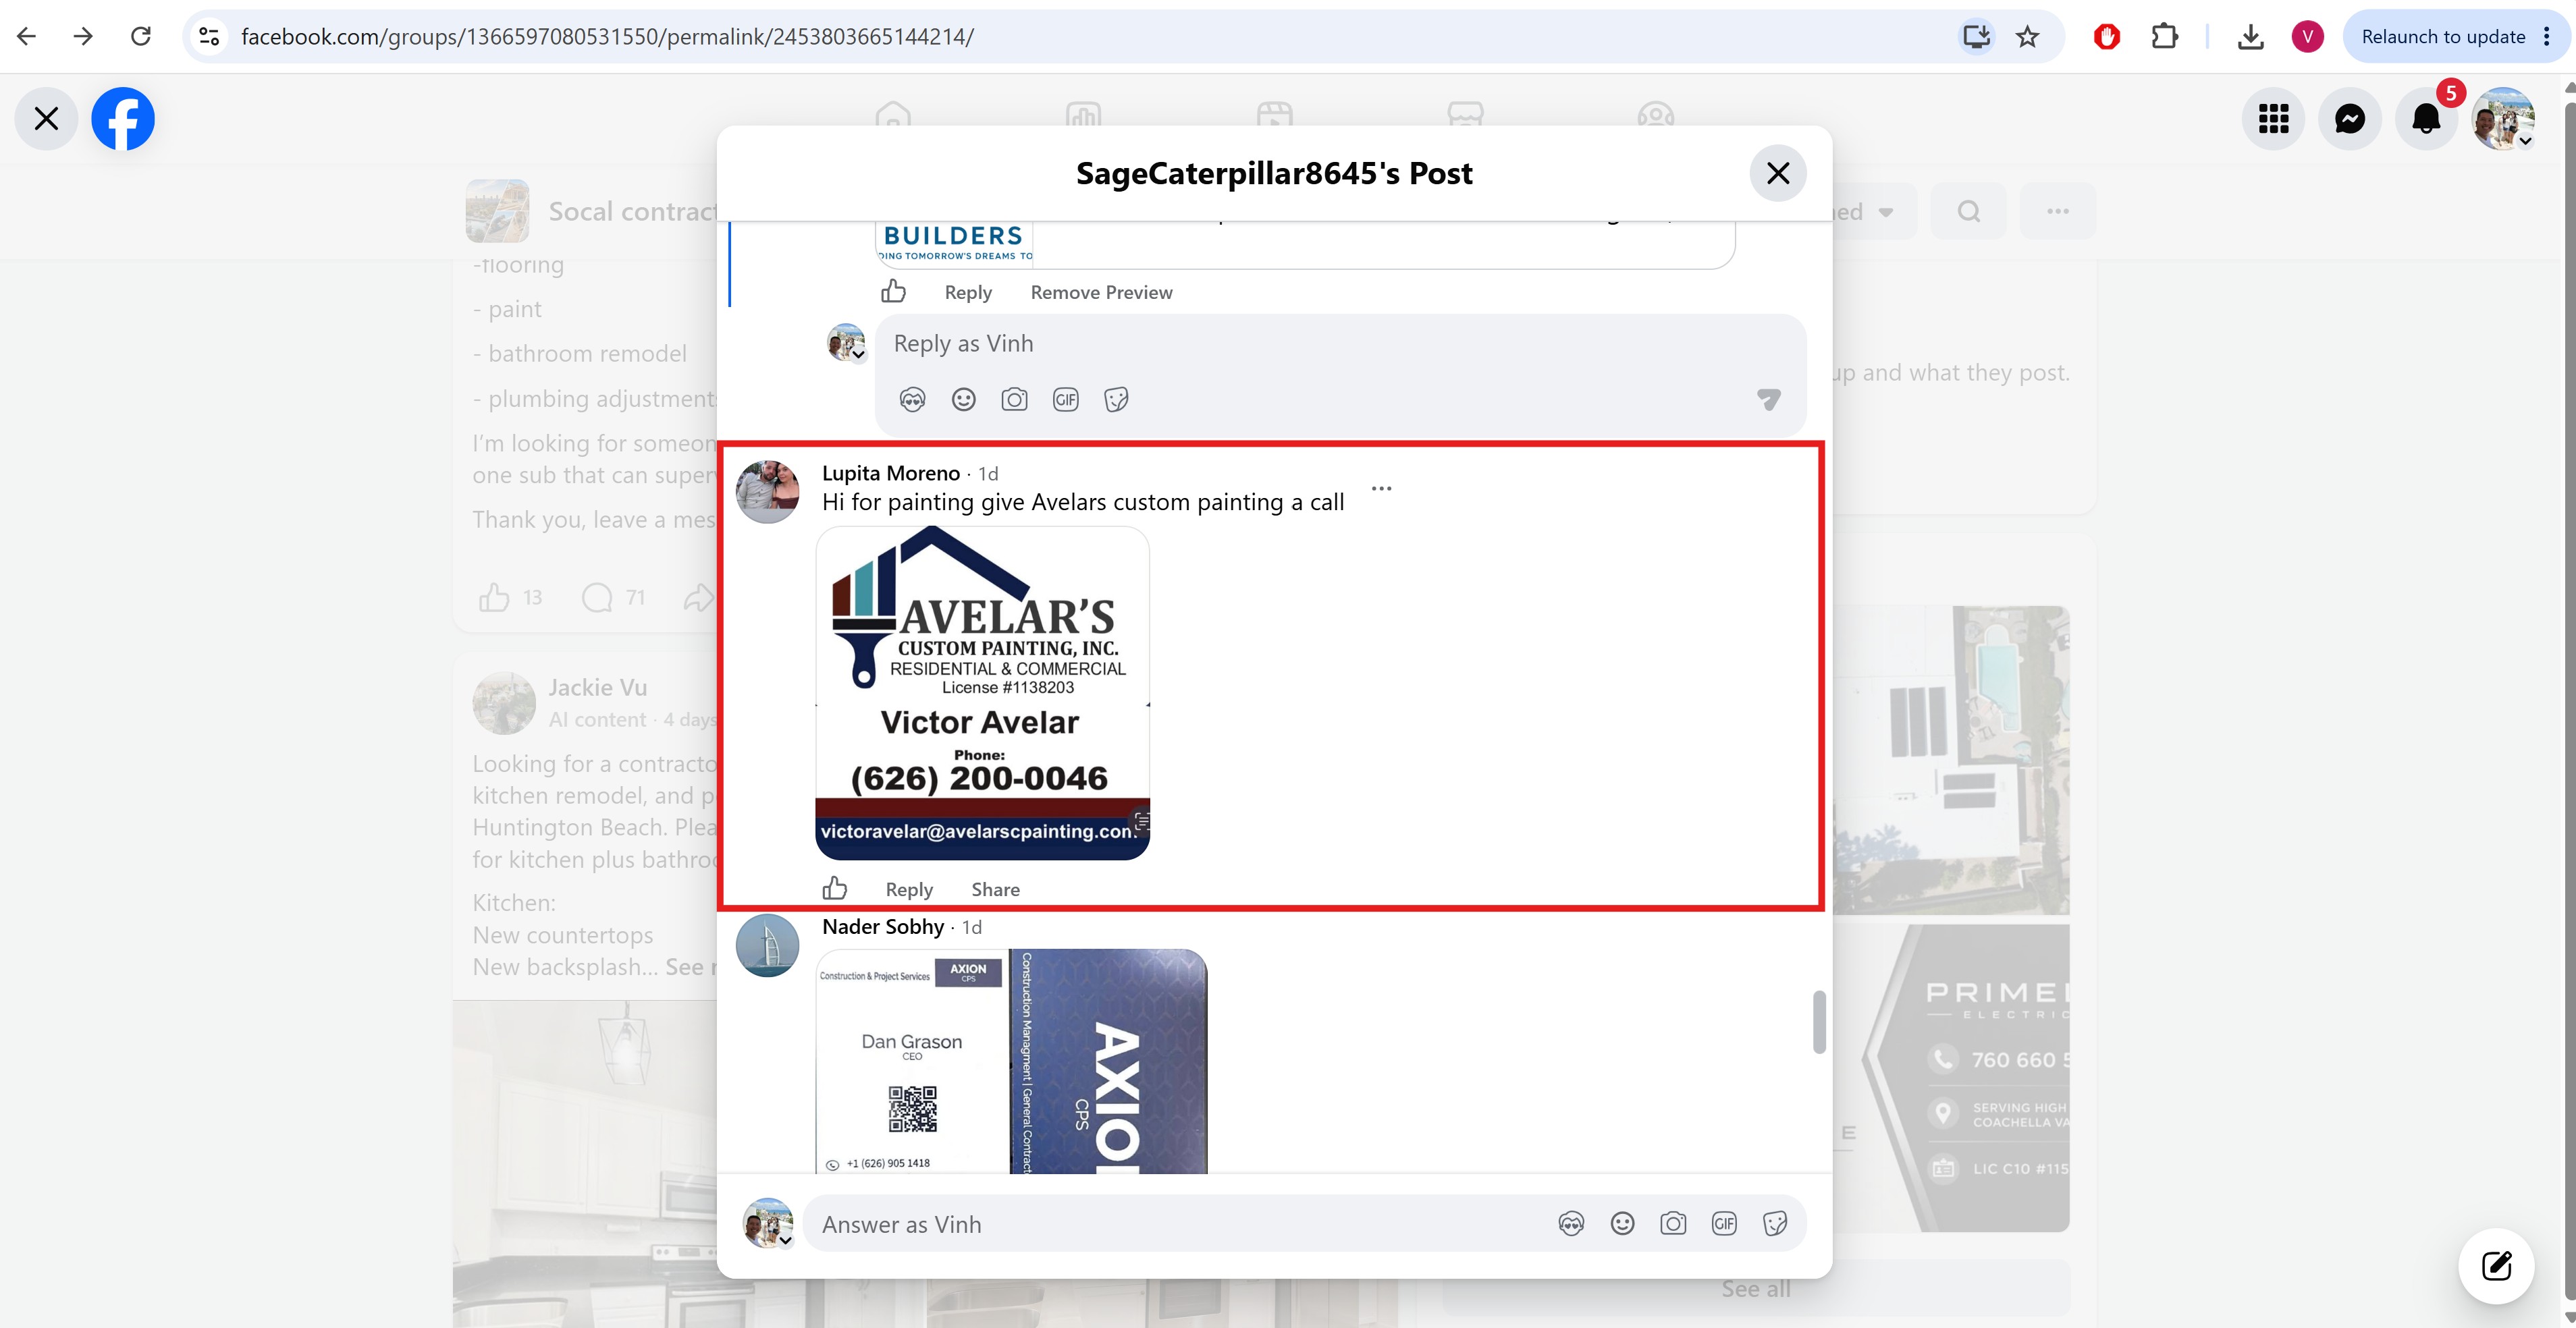Open the timestamp of Lupita Moreno's comment
This screenshot has width=2576, height=1328.
pyautogui.click(x=988, y=474)
